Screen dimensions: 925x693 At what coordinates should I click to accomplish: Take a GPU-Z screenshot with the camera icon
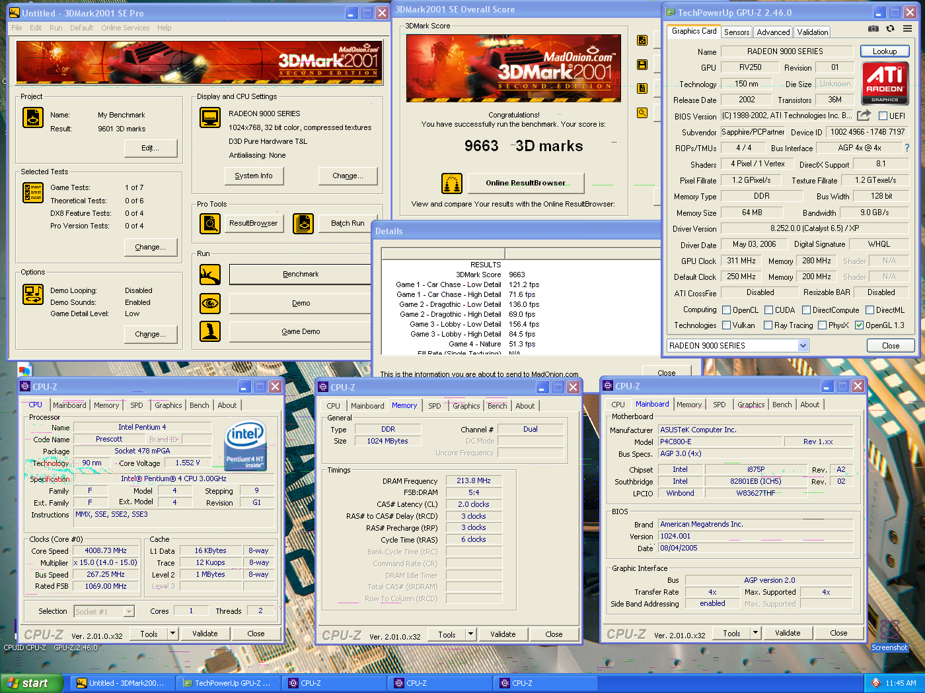pos(873,29)
